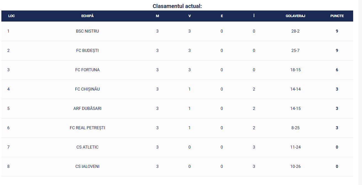Select the FC CHIȘINĂU team name
362x185 pixels.
point(87,89)
